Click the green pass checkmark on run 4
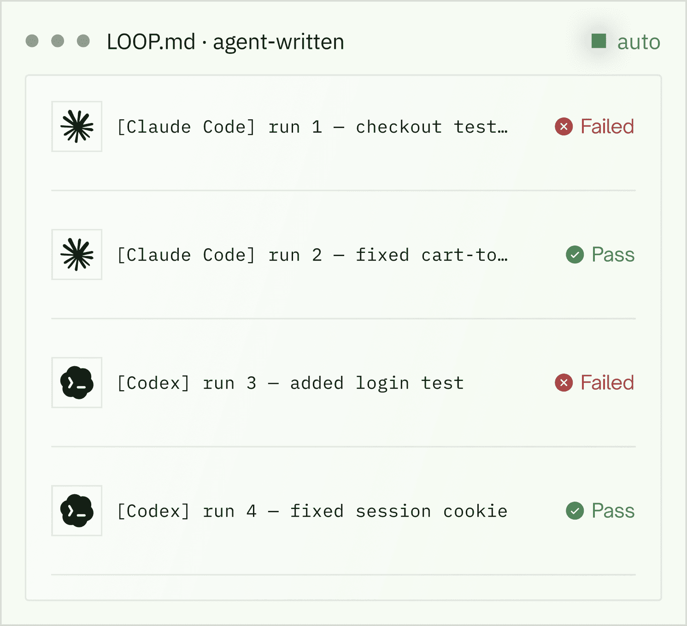Viewport: 687px width, 626px height. click(575, 511)
